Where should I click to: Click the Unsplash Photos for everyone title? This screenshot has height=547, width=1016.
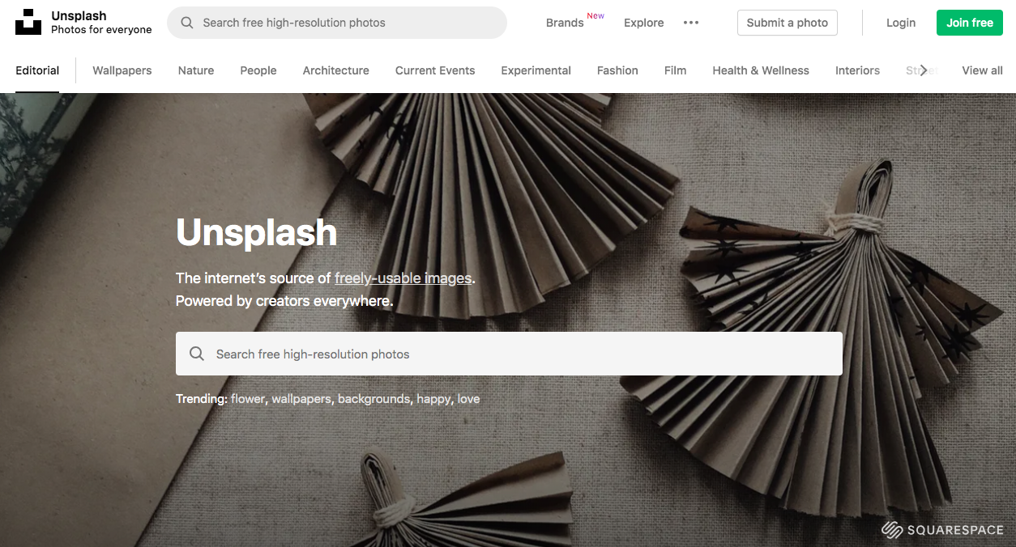(101, 23)
